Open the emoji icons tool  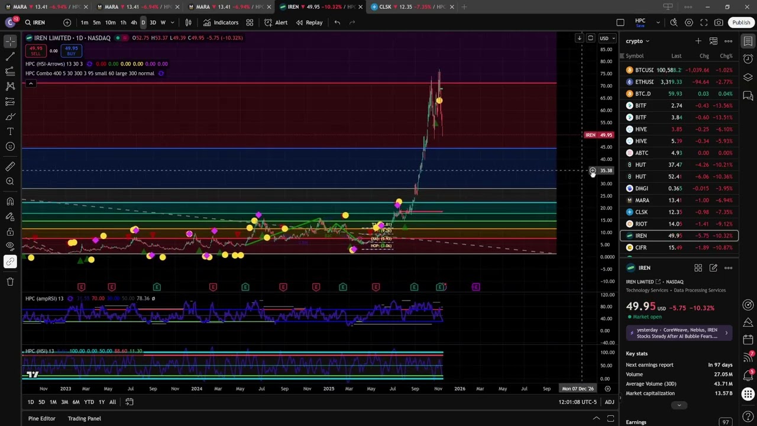point(10,146)
